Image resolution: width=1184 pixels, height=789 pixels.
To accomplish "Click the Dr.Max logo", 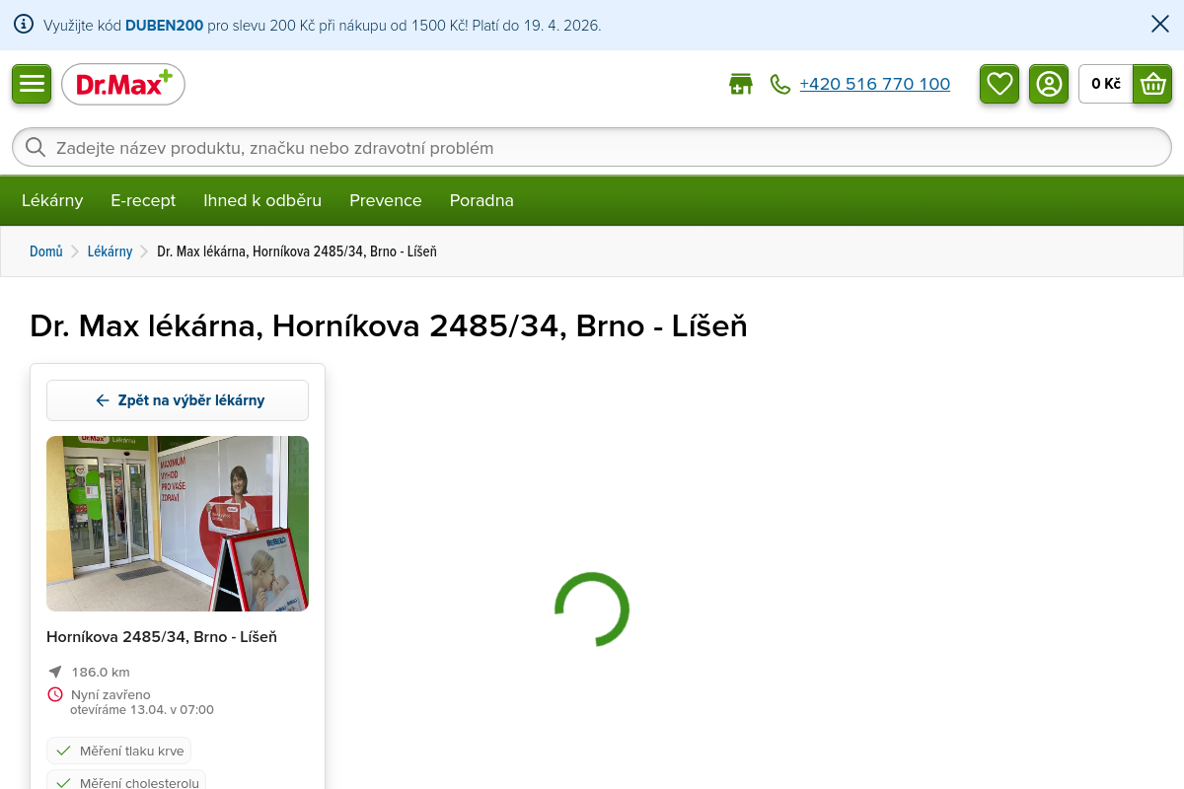I will click(123, 85).
